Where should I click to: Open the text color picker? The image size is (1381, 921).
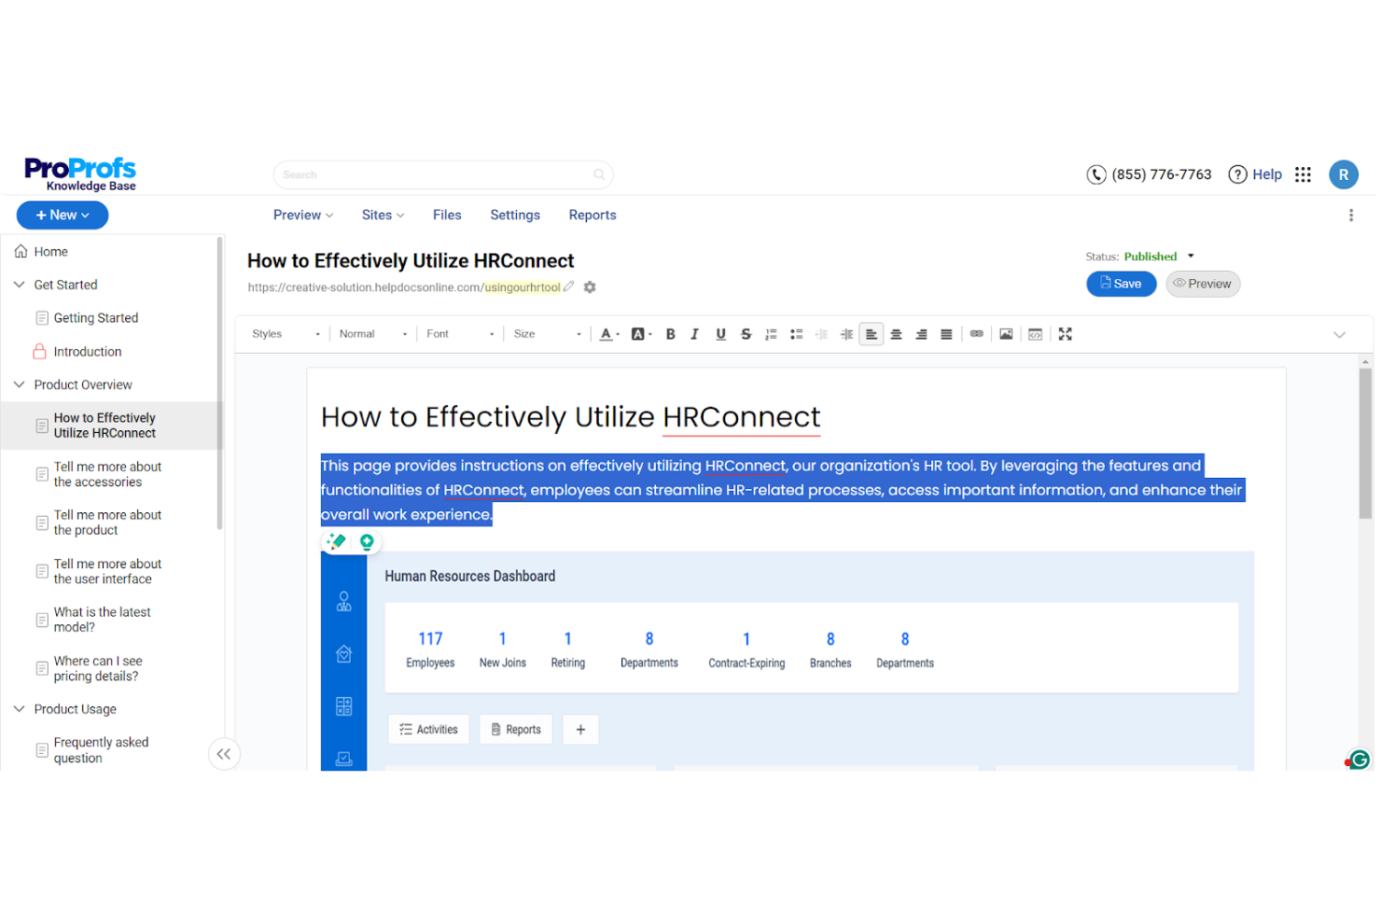pyautogui.click(x=607, y=333)
